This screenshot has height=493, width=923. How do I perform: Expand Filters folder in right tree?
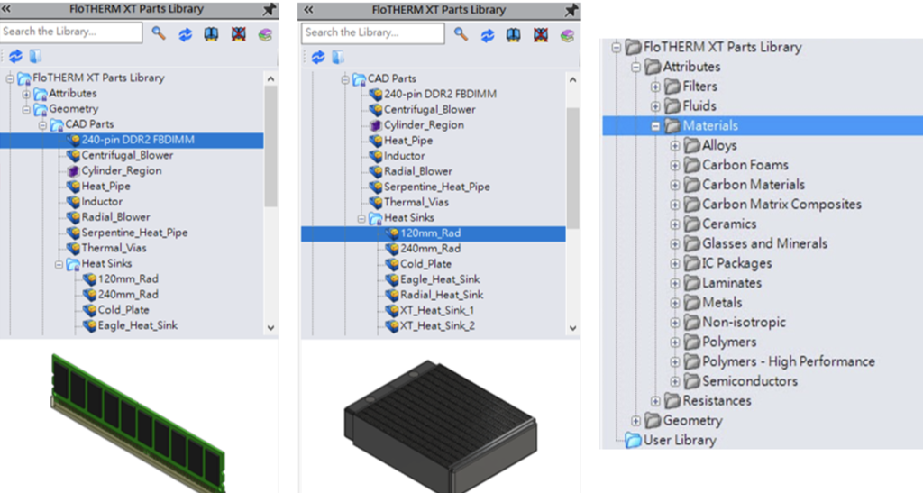point(655,87)
